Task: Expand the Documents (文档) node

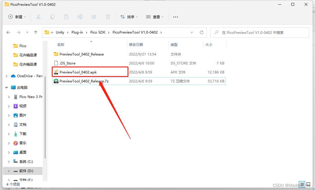Action: pyautogui.click(x=9, y=125)
